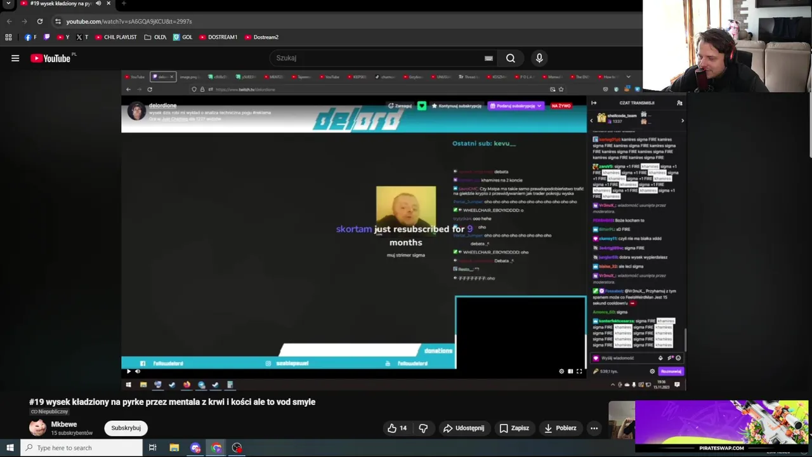The image size is (812, 457).
Task: Mute the video player volume icon
Action: (138, 371)
